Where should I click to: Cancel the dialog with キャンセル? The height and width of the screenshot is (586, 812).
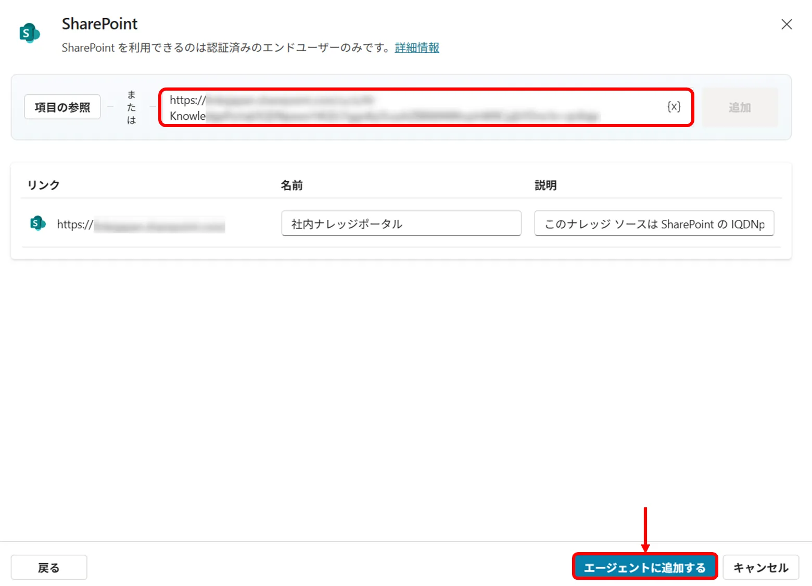click(760, 567)
